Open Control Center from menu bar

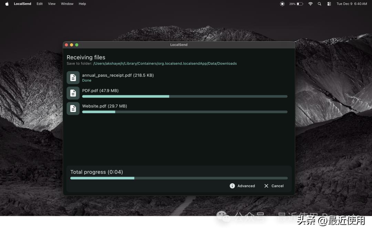(329, 4)
